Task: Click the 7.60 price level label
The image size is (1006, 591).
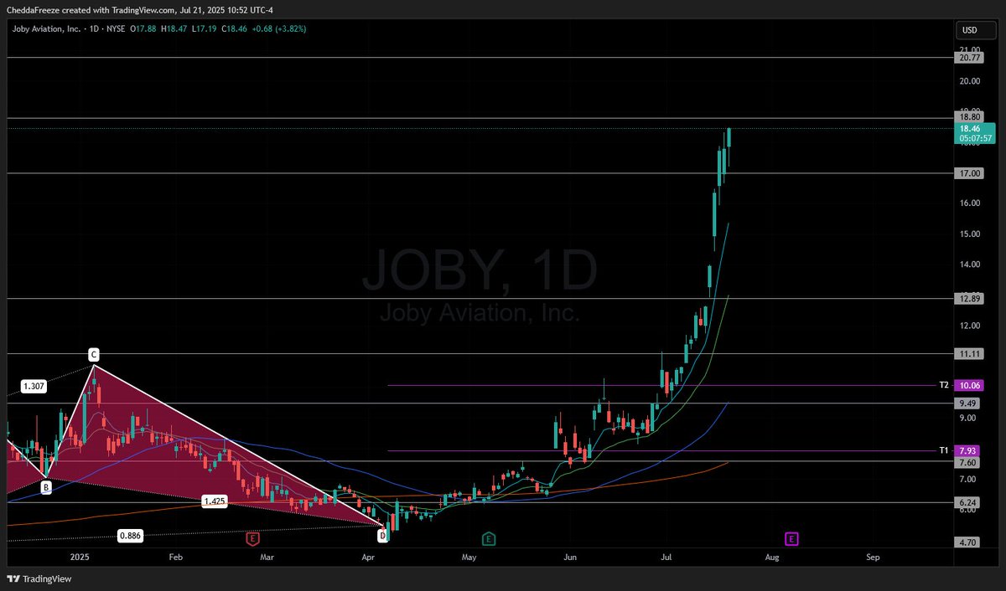Action: (x=968, y=462)
